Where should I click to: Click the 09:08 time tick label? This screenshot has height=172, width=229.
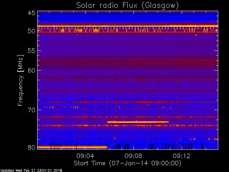(x=133, y=156)
